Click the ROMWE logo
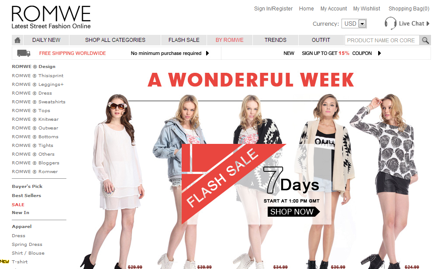 (51, 17)
